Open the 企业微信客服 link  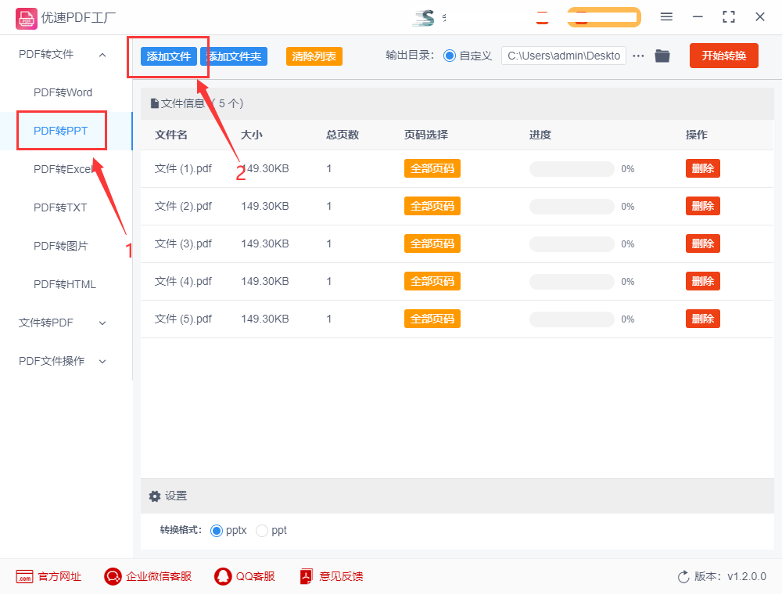159,576
